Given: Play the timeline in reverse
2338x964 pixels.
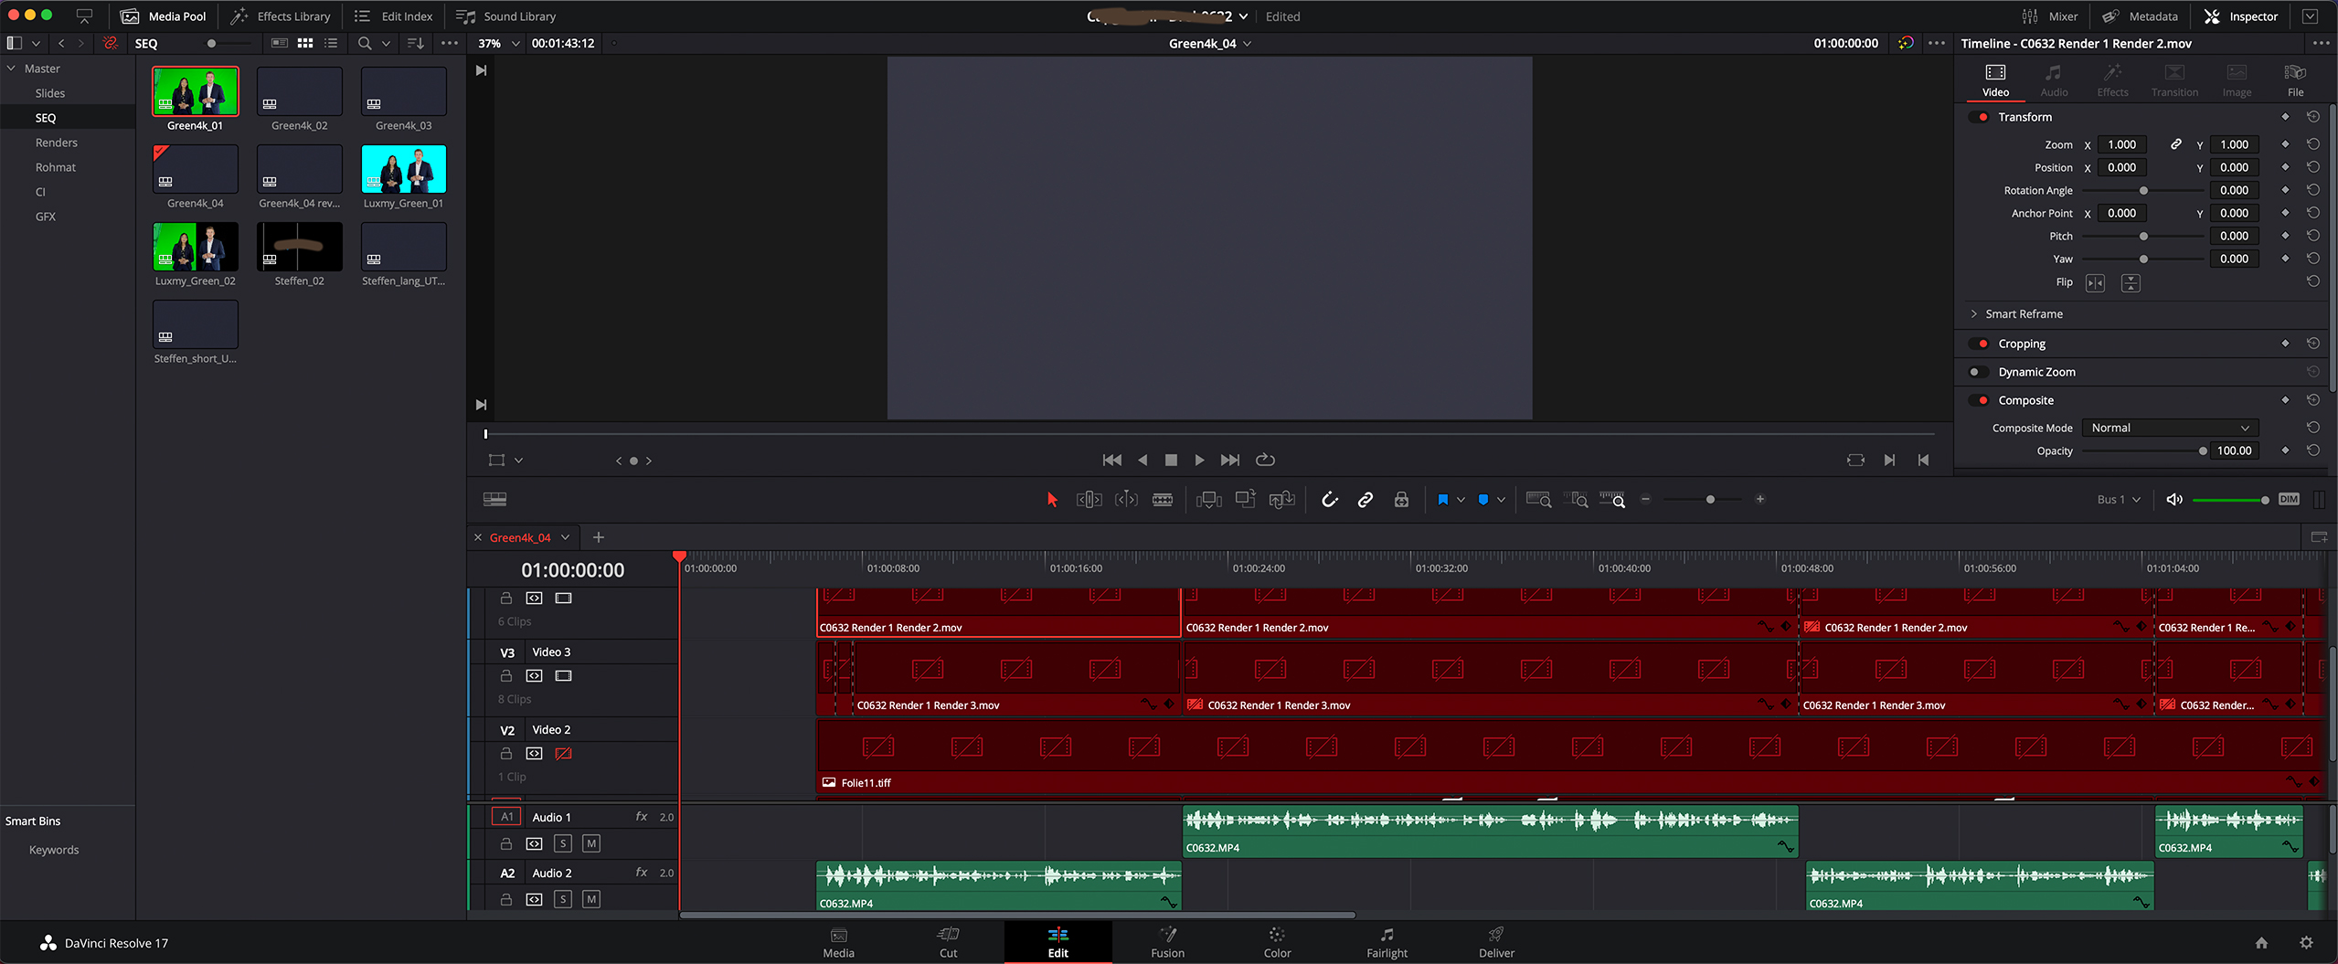Looking at the screenshot, I should coord(1142,460).
